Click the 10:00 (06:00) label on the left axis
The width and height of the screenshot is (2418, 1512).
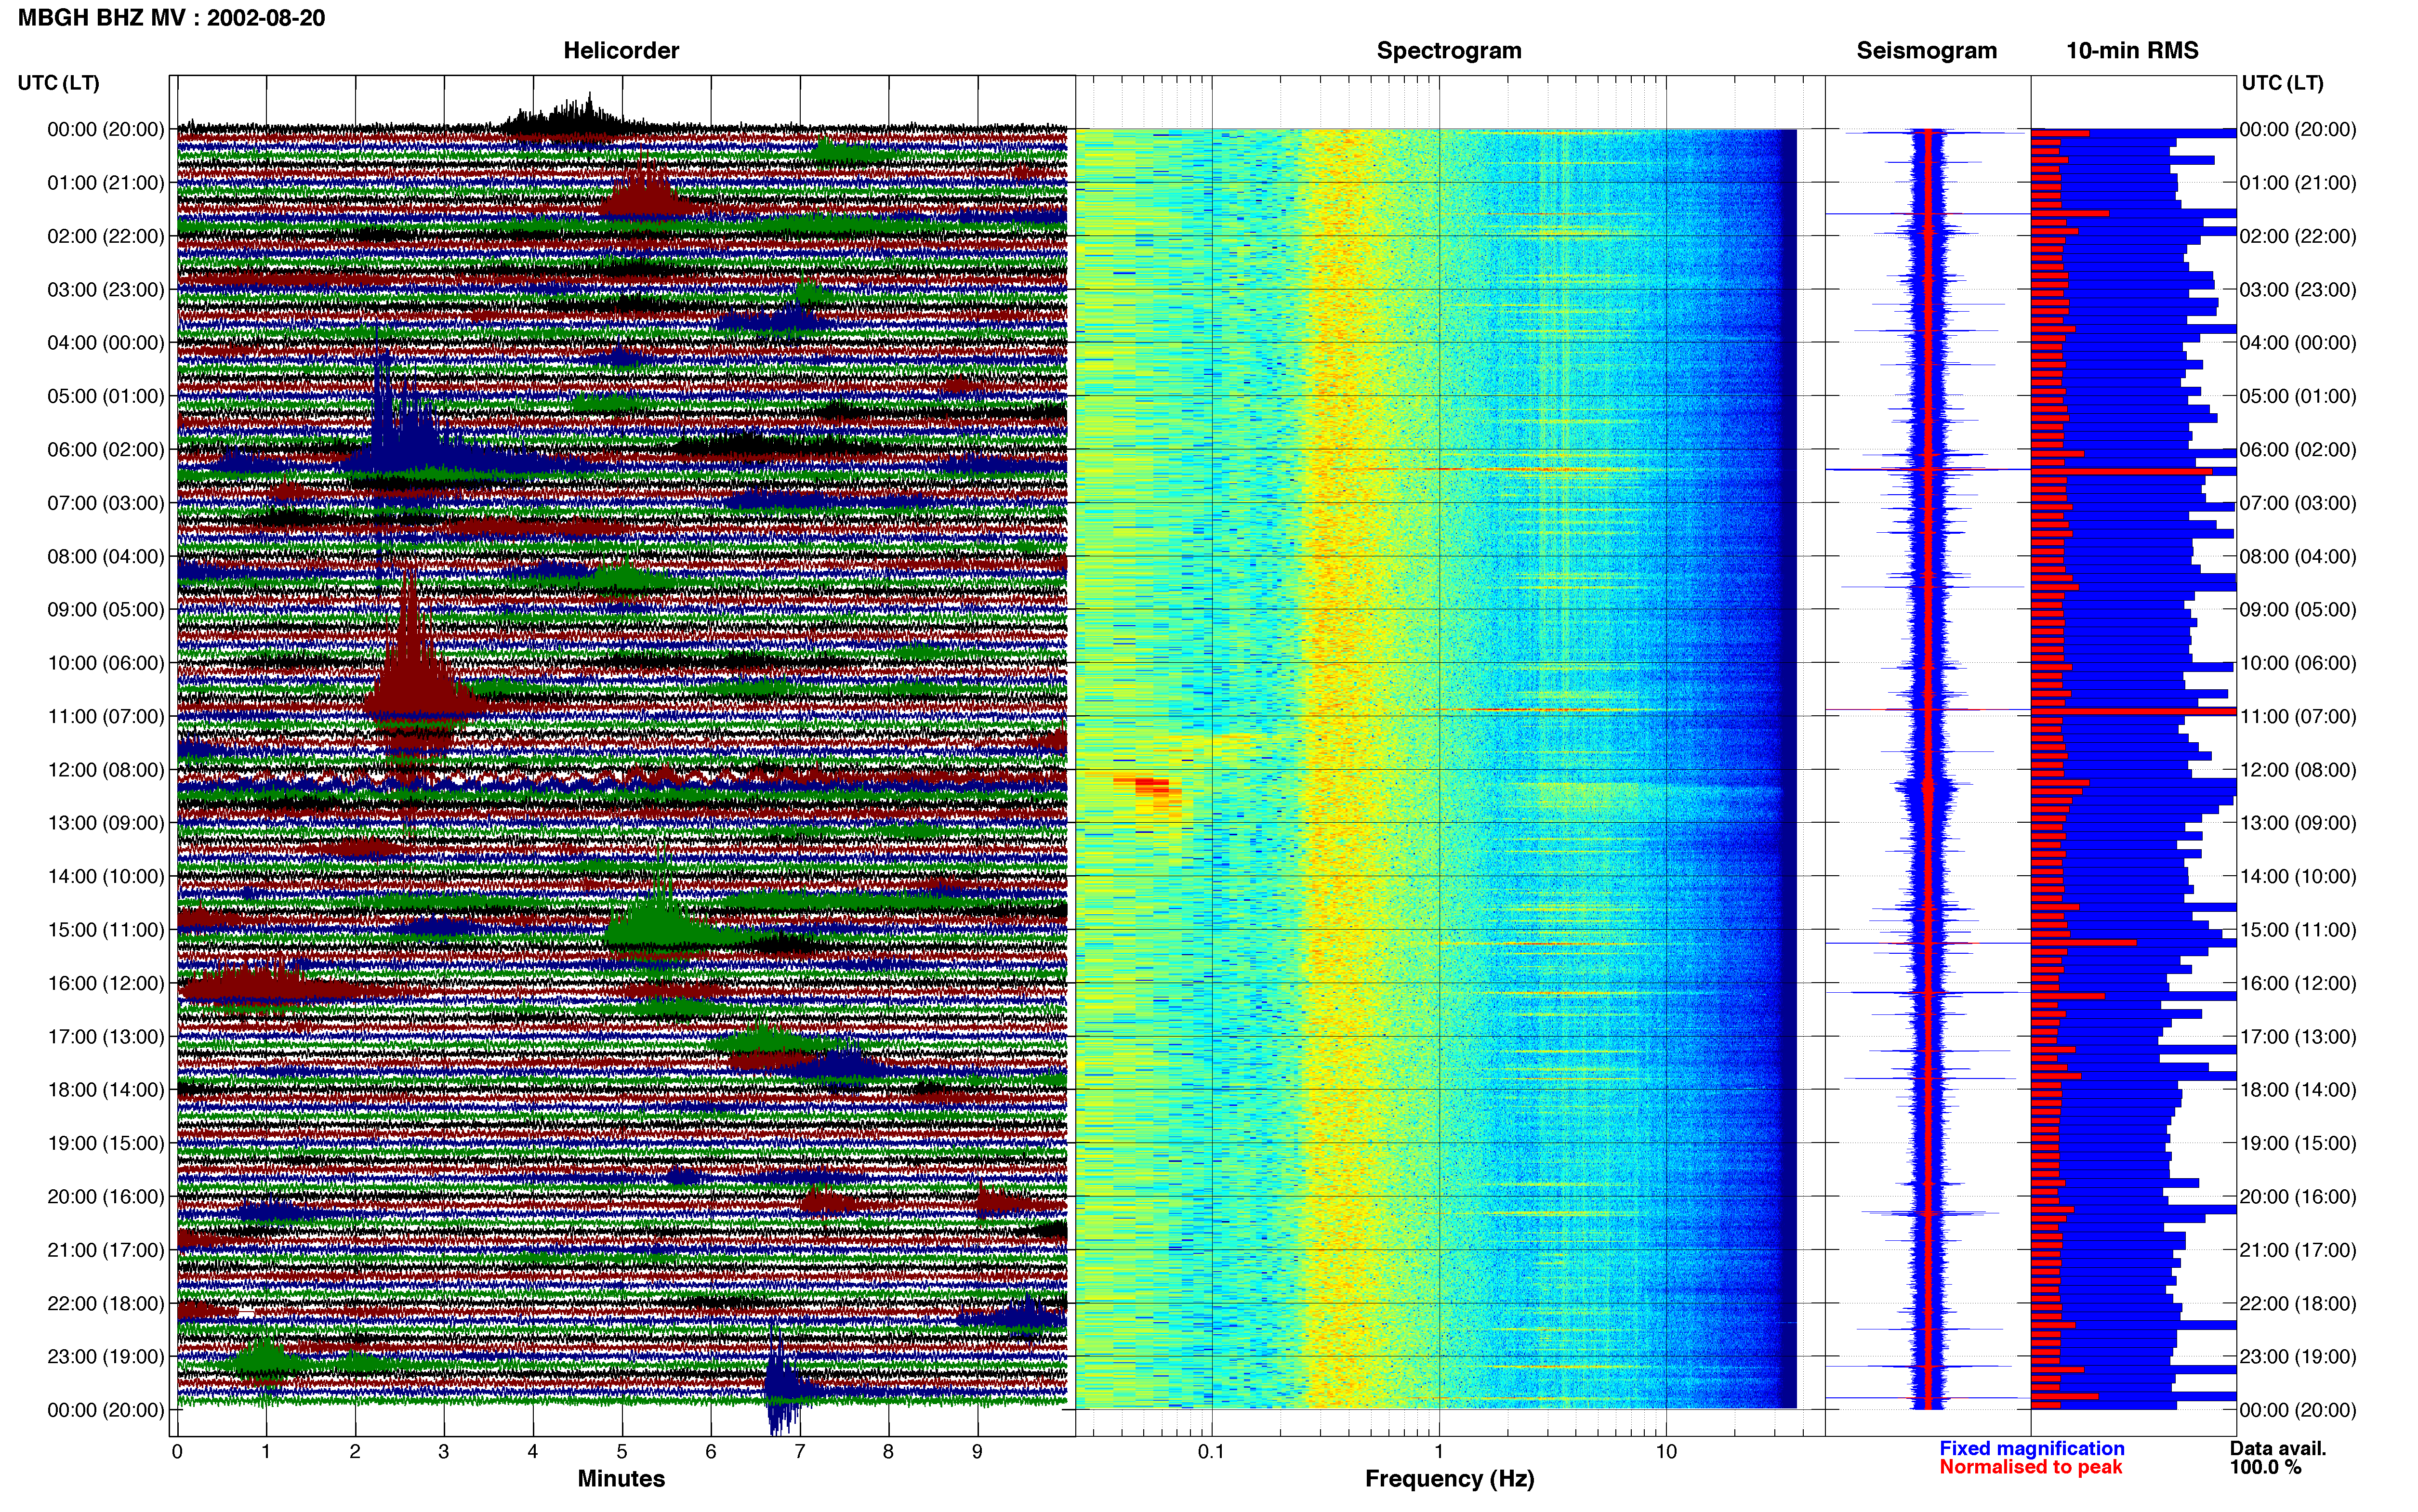coord(106,663)
